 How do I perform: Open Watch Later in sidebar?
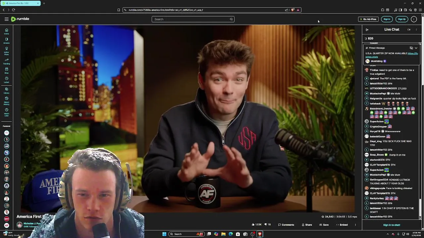(x=6, y=112)
